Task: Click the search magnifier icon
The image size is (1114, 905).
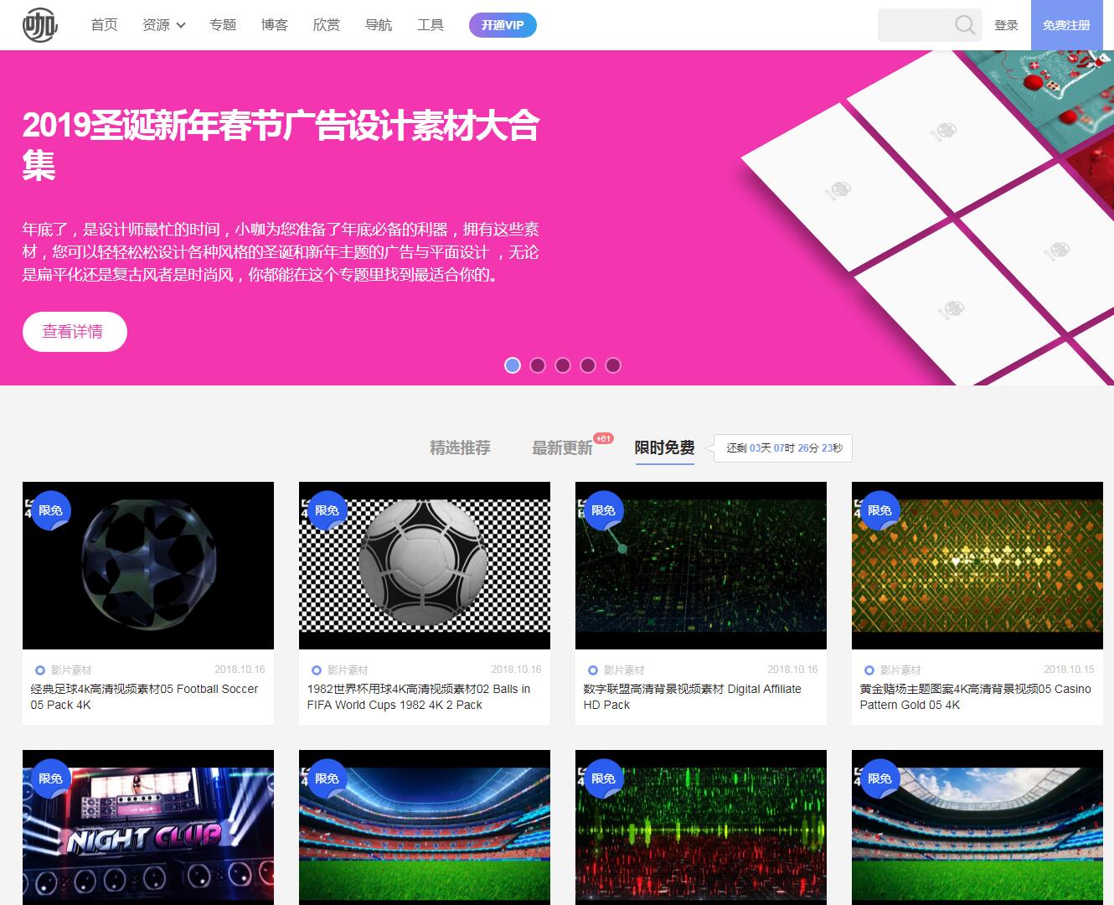Action: point(965,25)
